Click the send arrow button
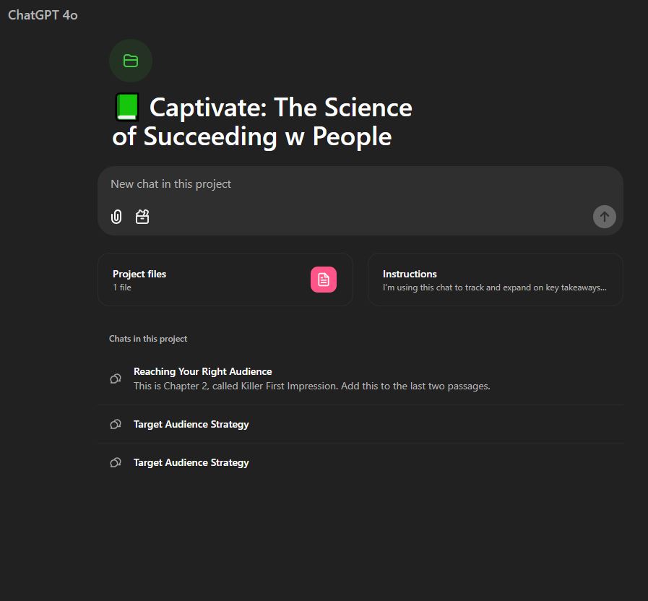This screenshot has height=601, width=648. pos(604,217)
